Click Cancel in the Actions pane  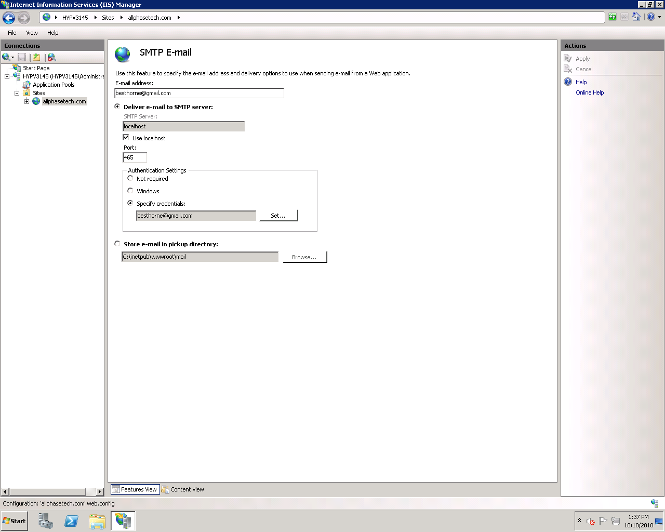point(584,69)
